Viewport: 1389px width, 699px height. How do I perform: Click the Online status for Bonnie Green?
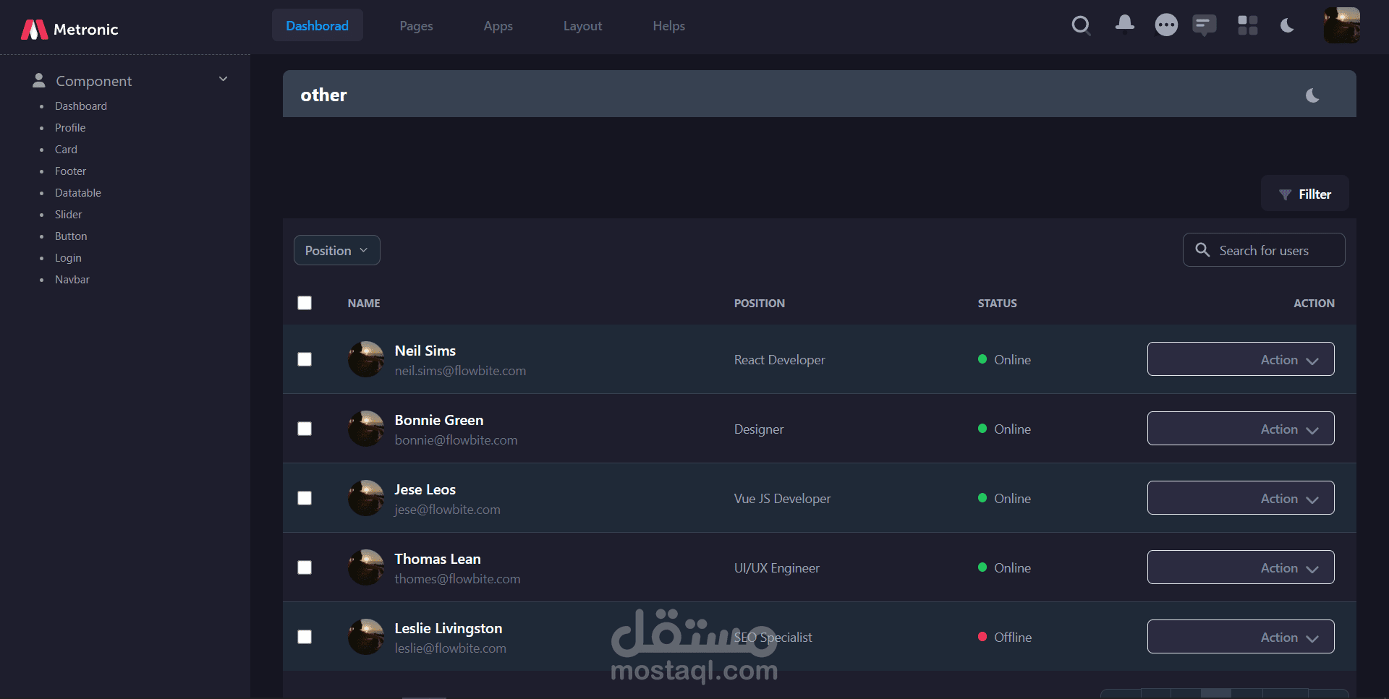(x=1004, y=429)
